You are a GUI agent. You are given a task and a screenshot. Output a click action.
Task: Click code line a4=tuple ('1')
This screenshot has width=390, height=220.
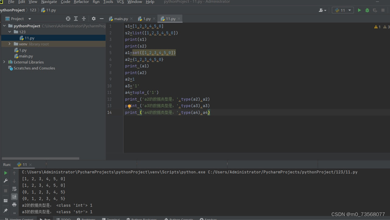[142, 93]
